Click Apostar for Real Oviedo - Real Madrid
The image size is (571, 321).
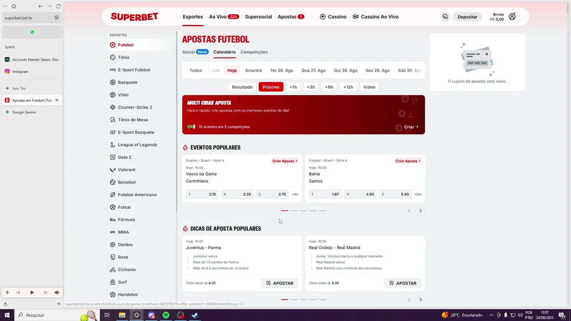(403, 283)
